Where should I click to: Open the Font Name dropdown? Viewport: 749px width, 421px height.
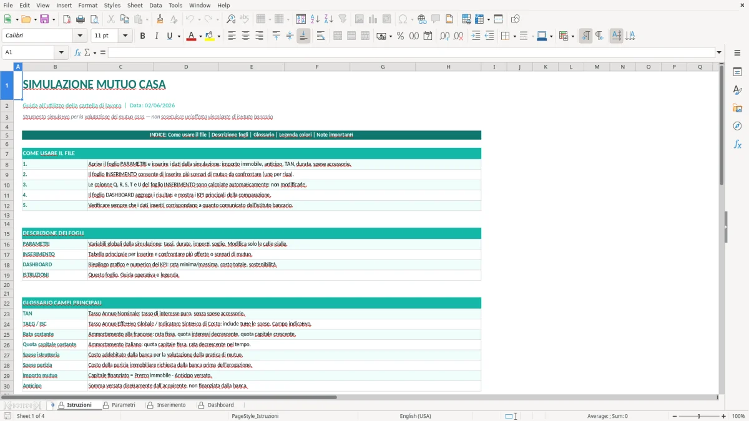click(x=79, y=36)
